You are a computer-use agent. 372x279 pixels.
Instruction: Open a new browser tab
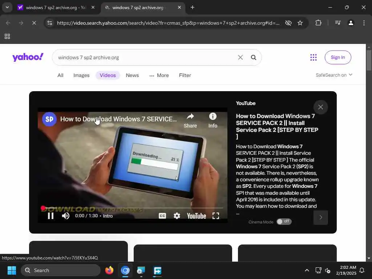(x=193, y=7)
